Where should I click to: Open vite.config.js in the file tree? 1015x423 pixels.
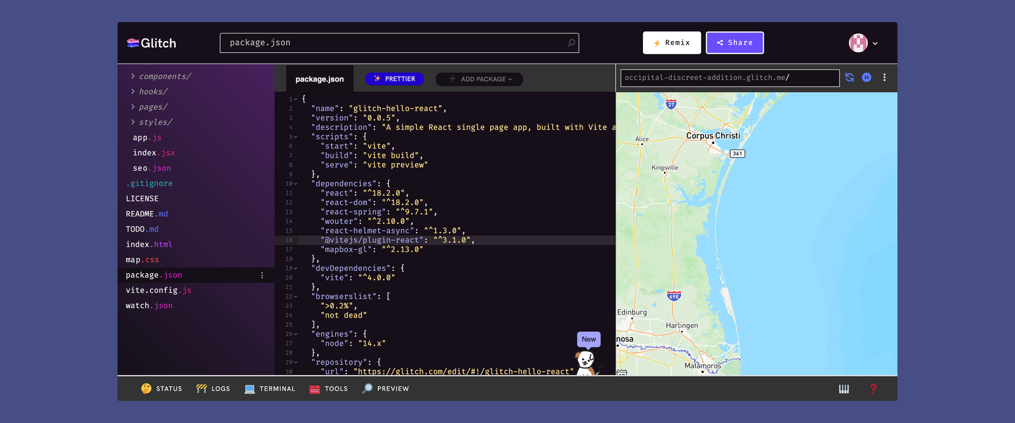(158, 291)
